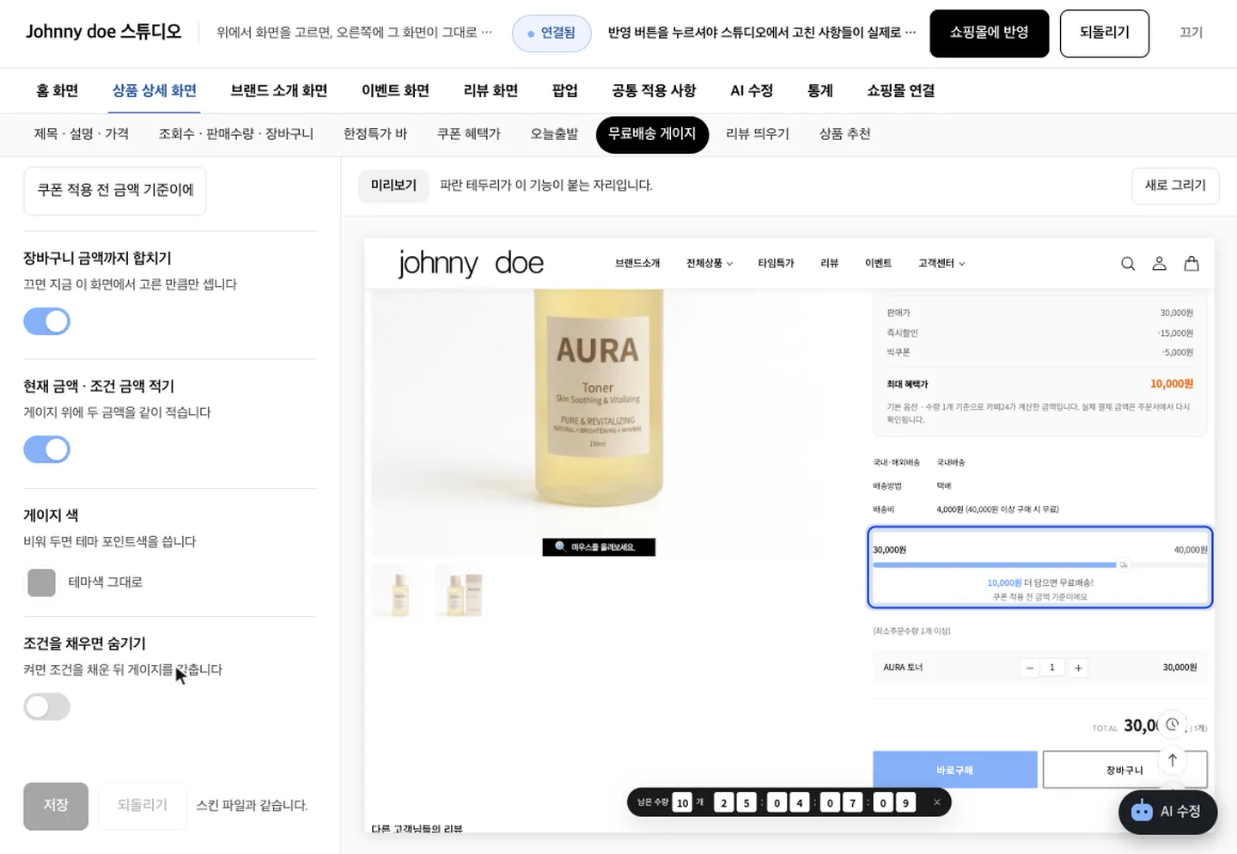Viewport: 1237px width, 854px height.
Task: Enable 조건을 채우면 숨기기 switch
Action: (x=46, y=707)
